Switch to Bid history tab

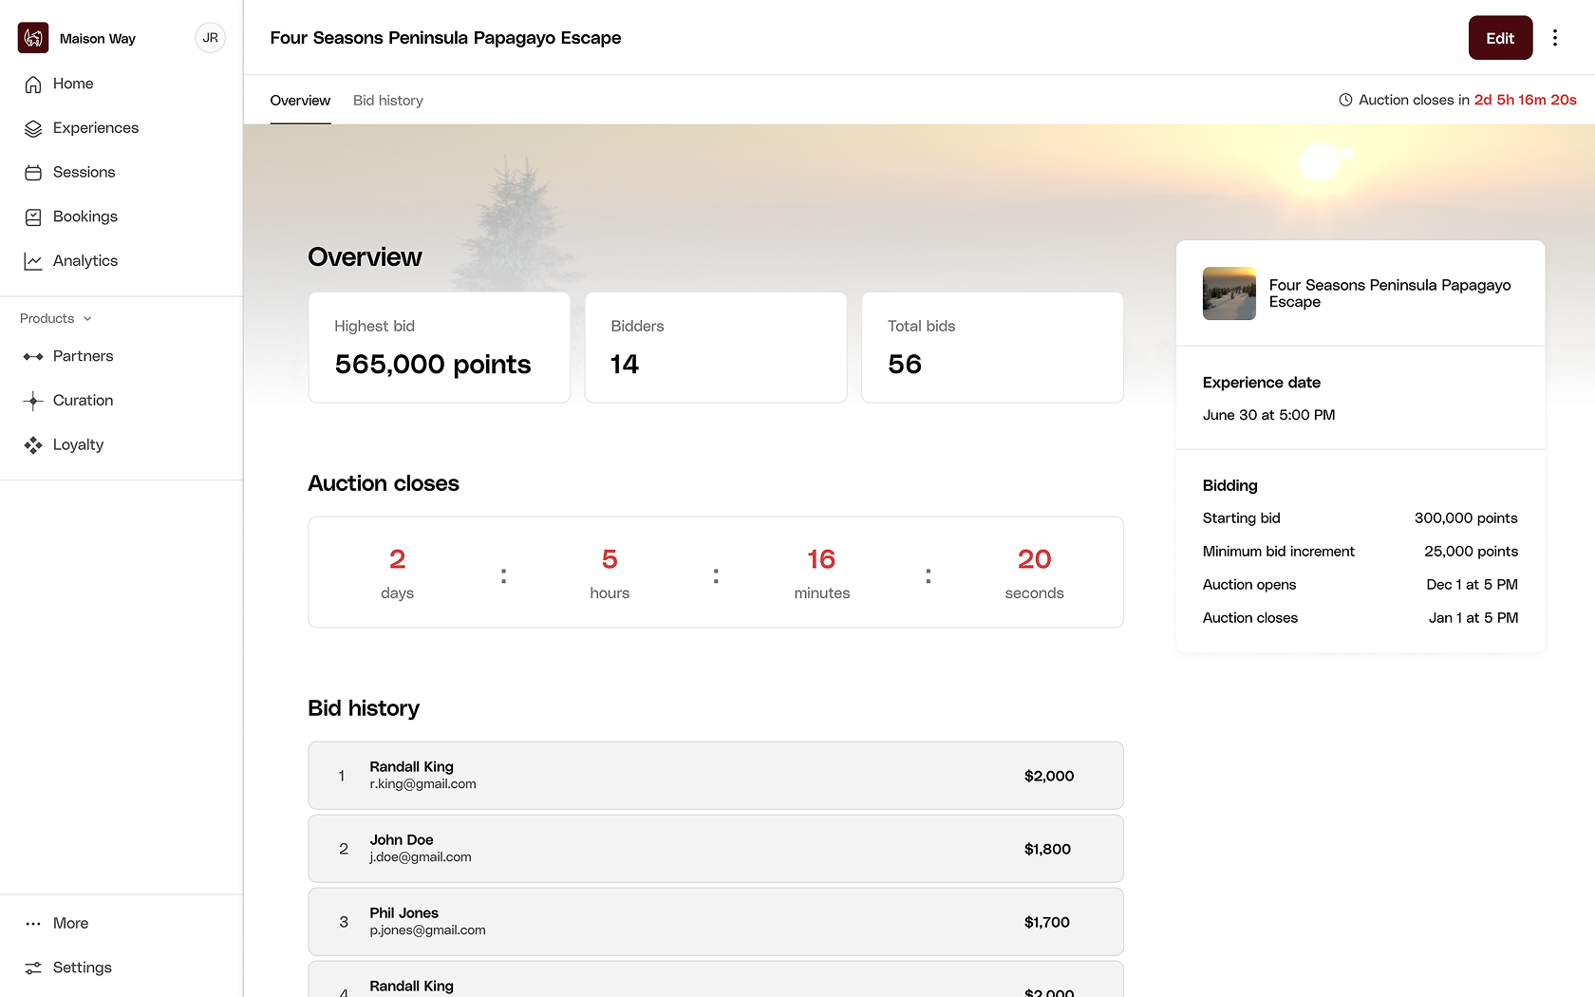pyautogui.click(x=387, y=101)
